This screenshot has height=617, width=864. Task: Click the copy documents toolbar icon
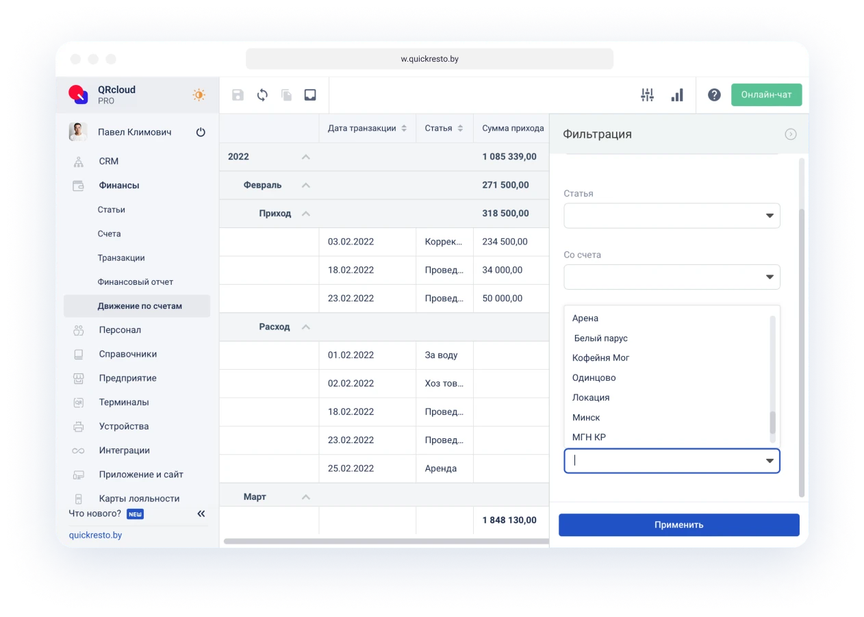[286, 95]
